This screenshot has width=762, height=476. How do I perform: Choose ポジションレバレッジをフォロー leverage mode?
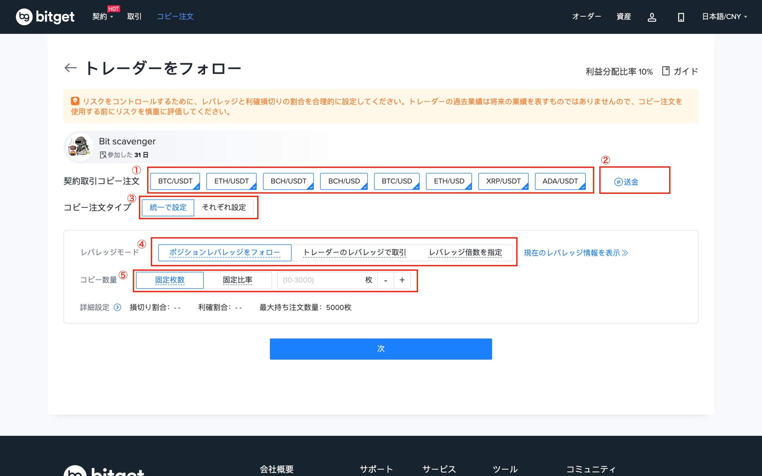pyautogui.click(x=224, y=253)
